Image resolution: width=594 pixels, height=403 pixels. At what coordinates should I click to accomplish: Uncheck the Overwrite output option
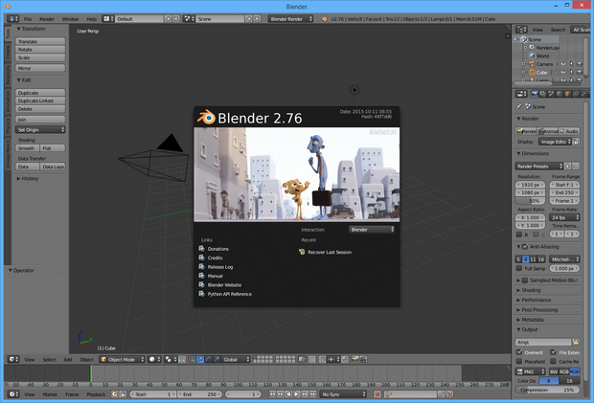(x=520, y=352)
